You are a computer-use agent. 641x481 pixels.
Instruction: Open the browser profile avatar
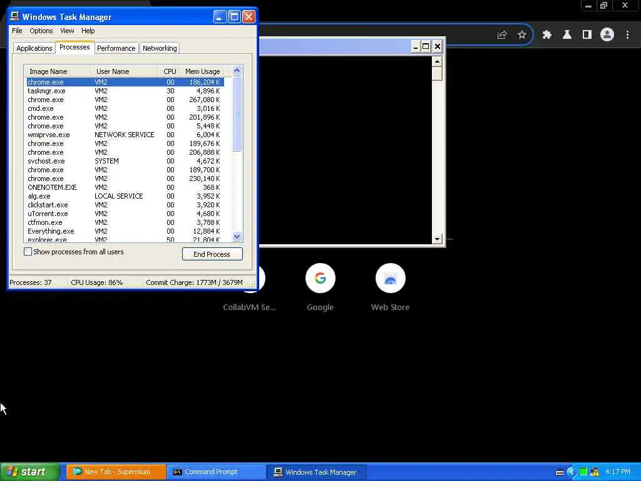607,35
